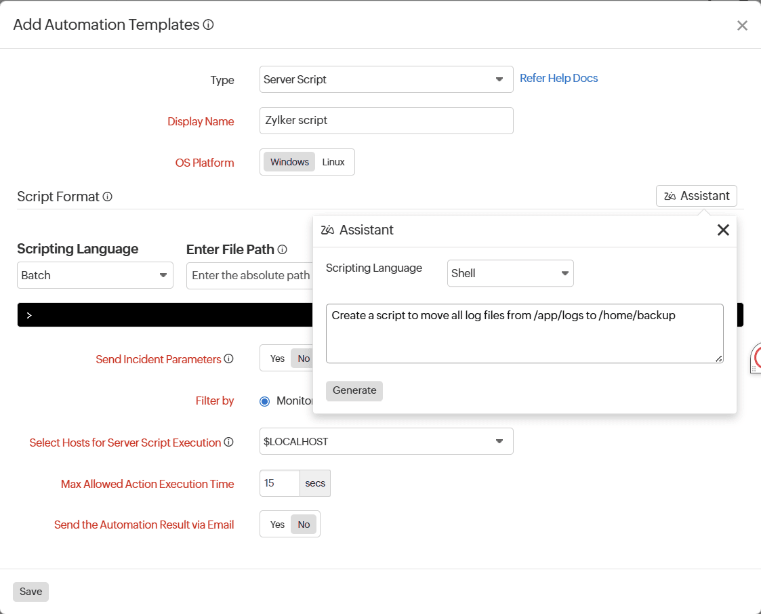The width and height of the screenshot is (761, 614).
Task: Click the Display Name field with Zylker script
Action: [386, 121]
